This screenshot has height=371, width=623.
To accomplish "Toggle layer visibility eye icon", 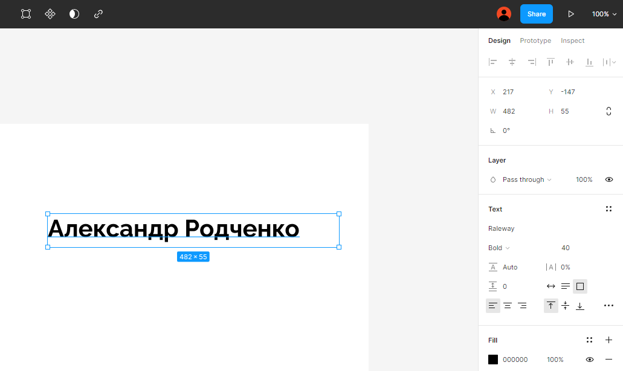I will pyautogui.click(x=608, y=179).
